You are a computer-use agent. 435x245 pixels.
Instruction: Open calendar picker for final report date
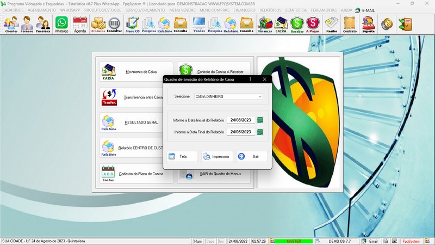click(x=260, y=132)
